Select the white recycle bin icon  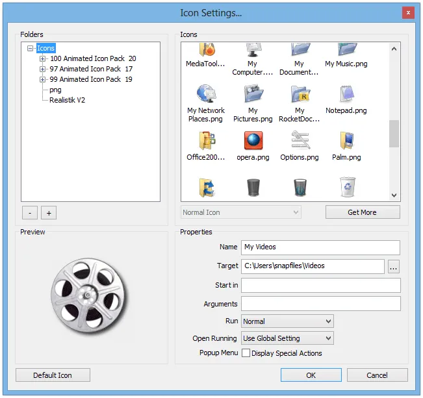[348, 187]
